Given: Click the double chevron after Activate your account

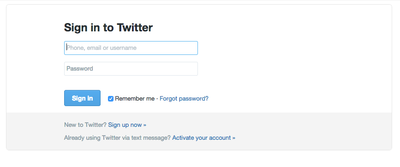Looking at the screenshot, I should coord(233,138).
